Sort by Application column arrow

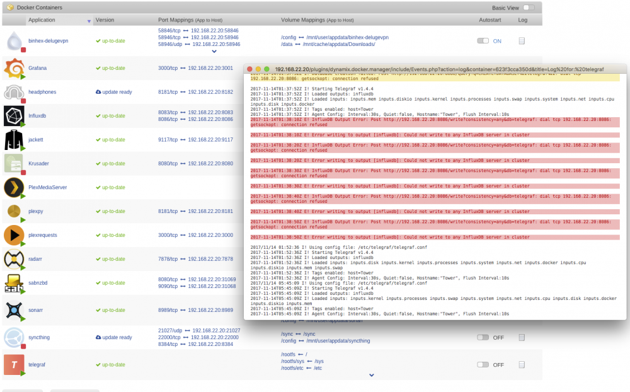click(89, 21)
